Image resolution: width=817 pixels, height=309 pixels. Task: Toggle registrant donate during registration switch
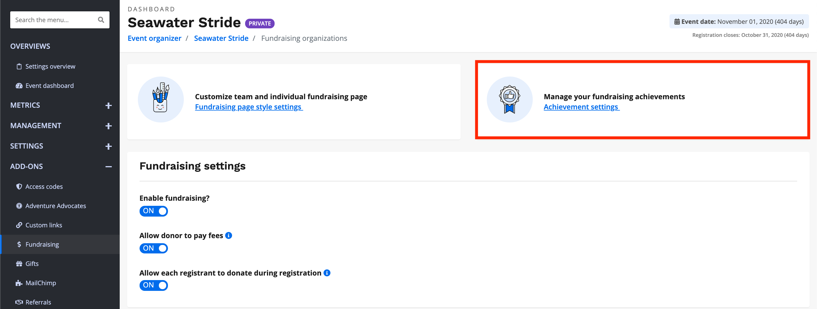153,285
